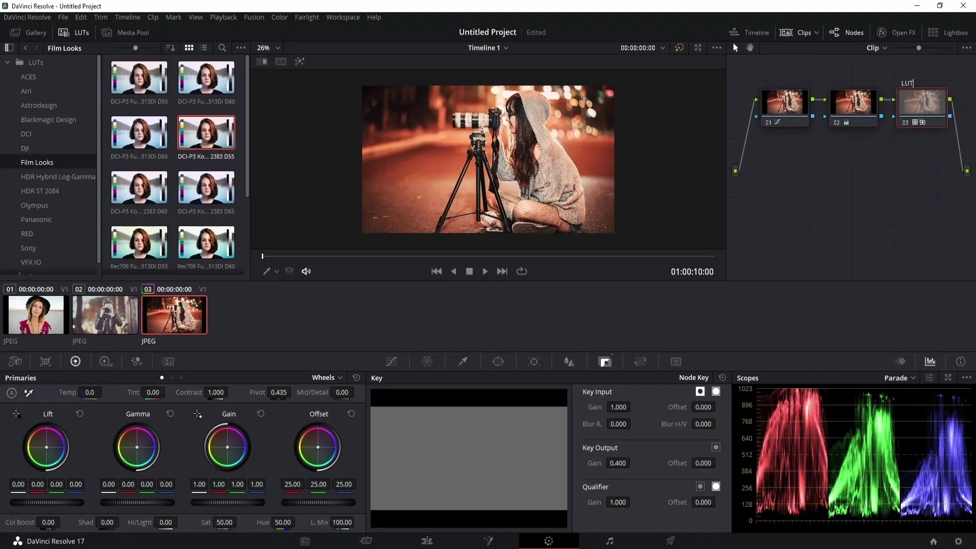
Task: Open the viewer picker tool dropdown arrow
Action: tap(277, 271)
